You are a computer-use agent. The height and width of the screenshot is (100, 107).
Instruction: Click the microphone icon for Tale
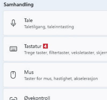pyautogui.click(x=13, y=23)
